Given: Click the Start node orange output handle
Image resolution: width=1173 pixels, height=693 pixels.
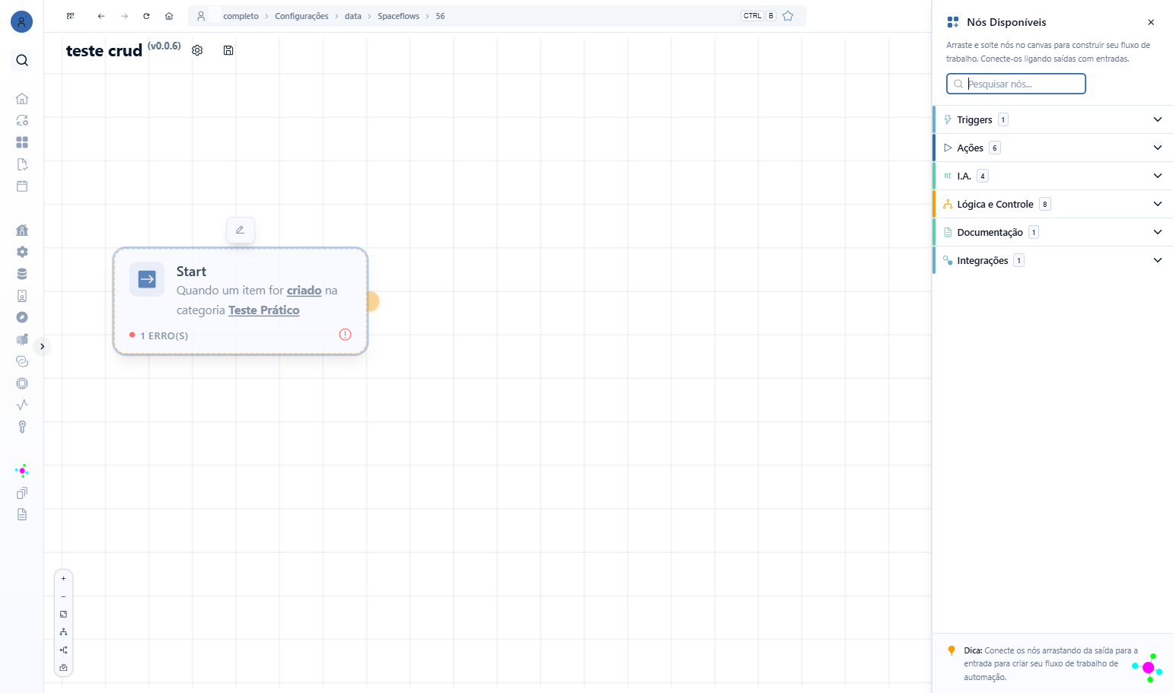Looking at the screenshot, I should tap(371, 301).
